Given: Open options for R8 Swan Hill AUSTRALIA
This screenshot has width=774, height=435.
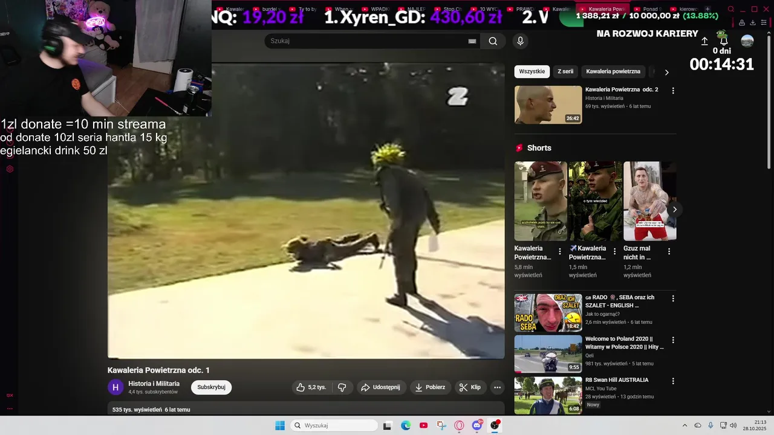Looking at the screenshot, I should tap(673, 381).
